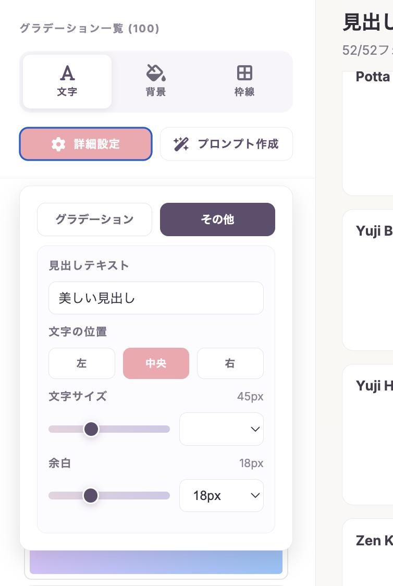Viewport: 393px width, 586px height.
Task: Select the purple-blue gradient swatch
Action: pyautogui.click(x=156, y=563)
